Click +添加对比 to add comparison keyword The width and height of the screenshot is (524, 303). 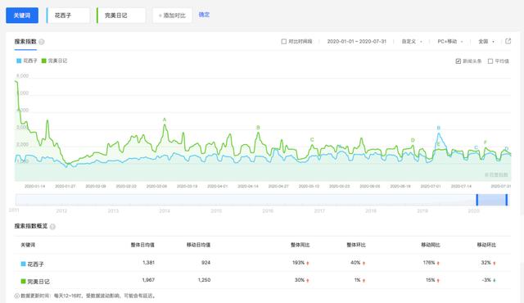173,16
